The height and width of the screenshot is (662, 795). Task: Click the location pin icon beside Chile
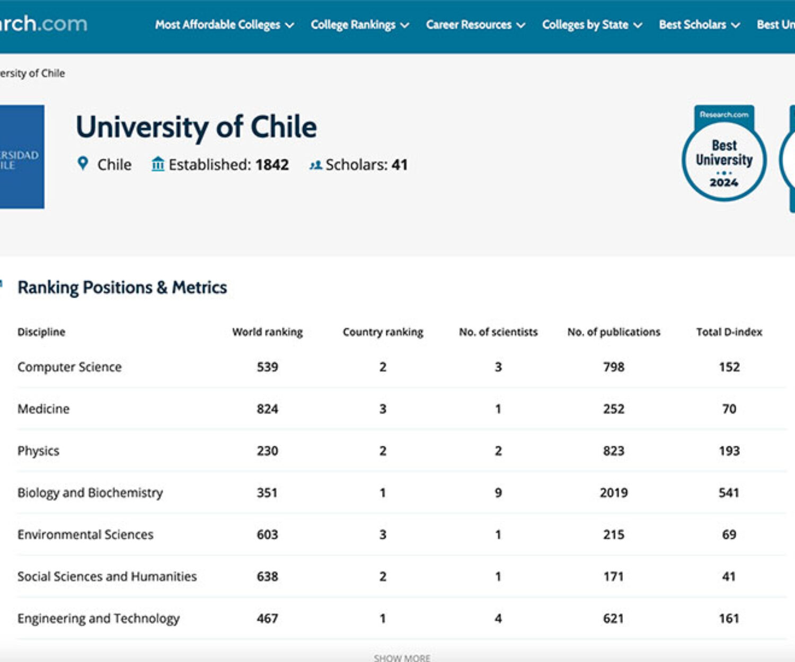pyautogui.click(x=83, y=164)
